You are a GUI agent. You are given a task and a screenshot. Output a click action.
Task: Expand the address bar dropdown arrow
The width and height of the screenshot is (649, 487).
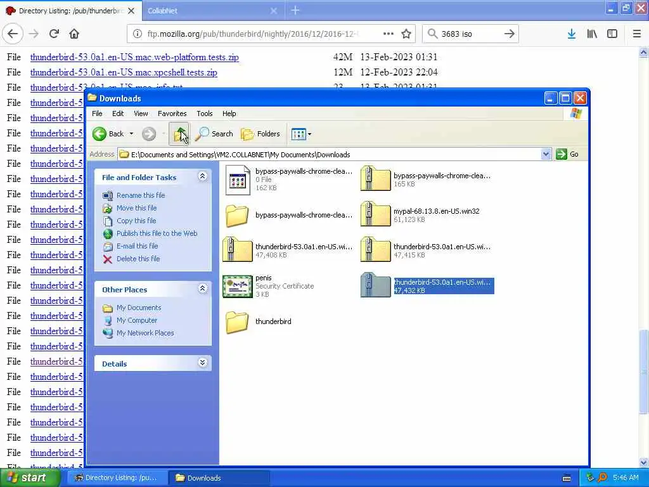pos(546,155)
